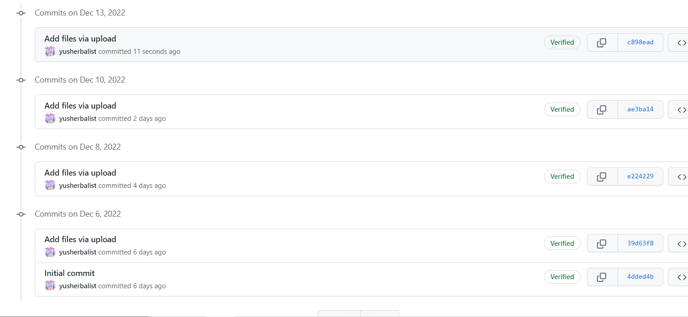Open the Initial commit message link
The width and height of the screenshot is (688, 317).
69,273
